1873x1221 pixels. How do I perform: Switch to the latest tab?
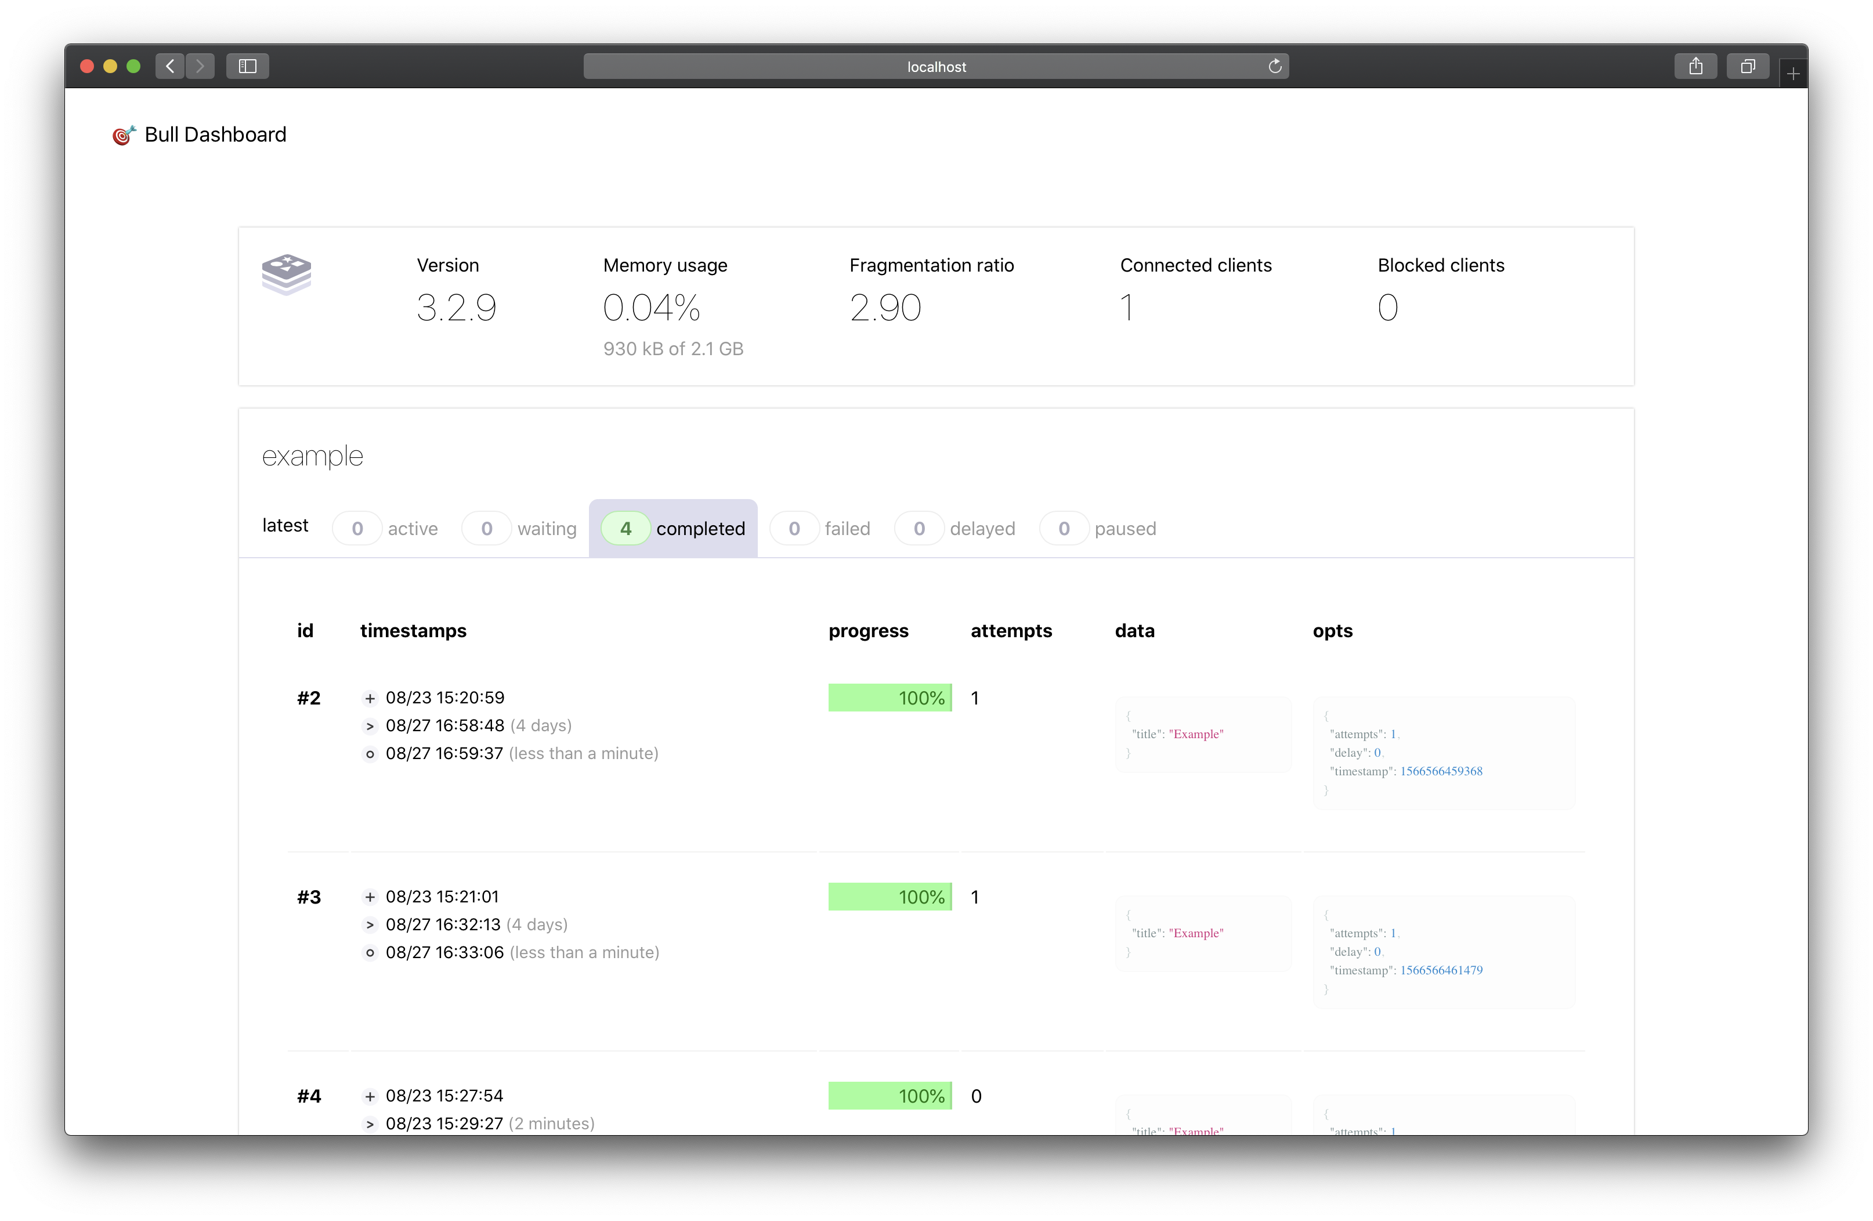pos(285,526)
